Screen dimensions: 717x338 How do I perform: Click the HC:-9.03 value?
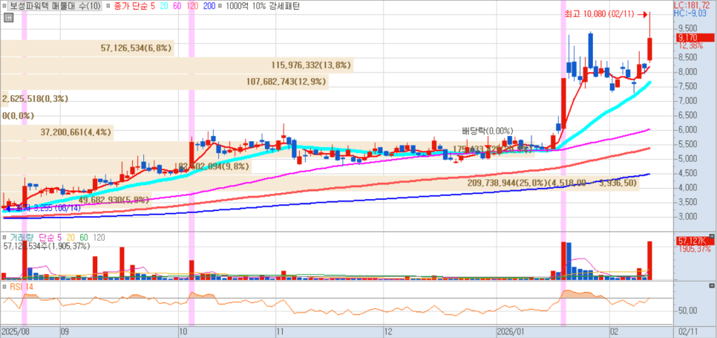[691, 13]
